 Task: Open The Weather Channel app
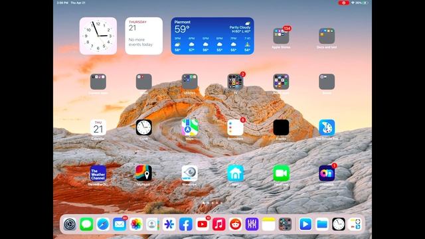pos(98,173)
